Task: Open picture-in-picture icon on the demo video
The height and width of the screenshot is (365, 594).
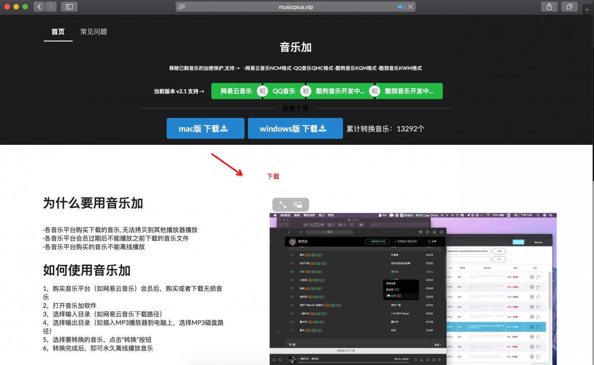Action: pos(297,204)
